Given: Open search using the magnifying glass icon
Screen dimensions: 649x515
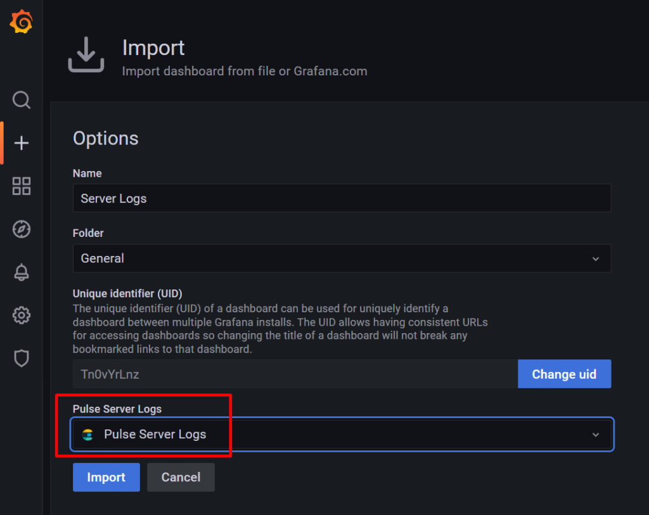Looking at the screenshot, I should 22,100.
